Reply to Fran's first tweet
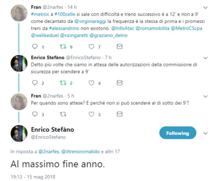The height and width of the screenshot is (181, 219). 35,47
